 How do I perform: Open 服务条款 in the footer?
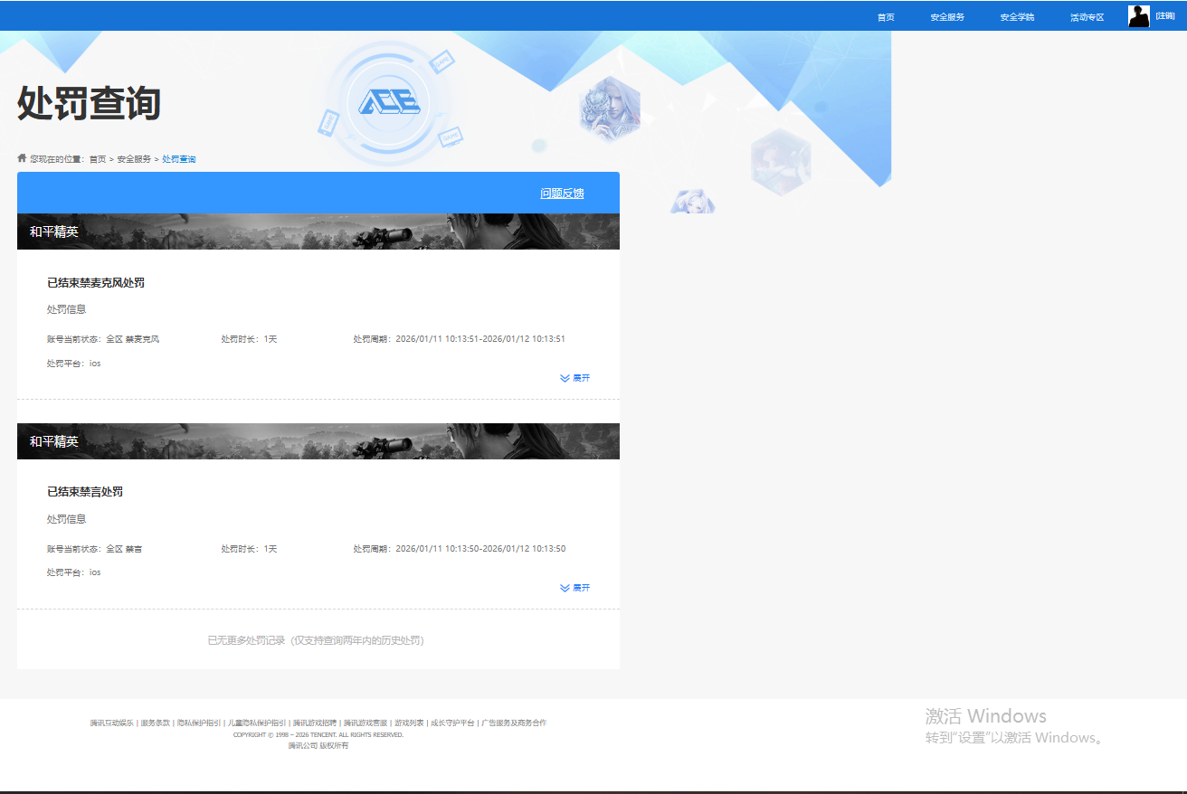click(155, 723)
